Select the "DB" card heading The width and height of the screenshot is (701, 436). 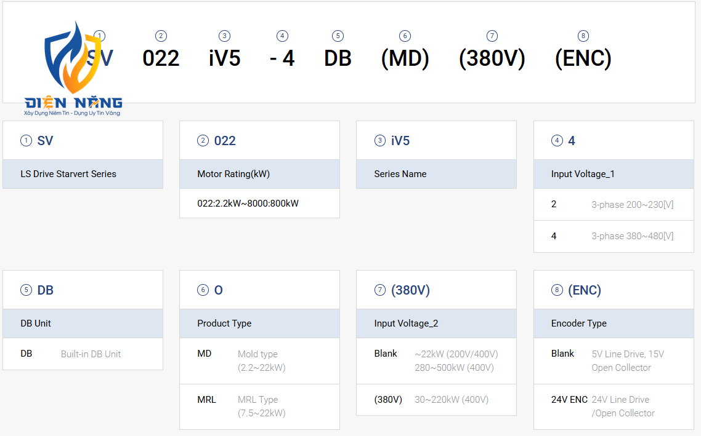(x=45, y=290)
